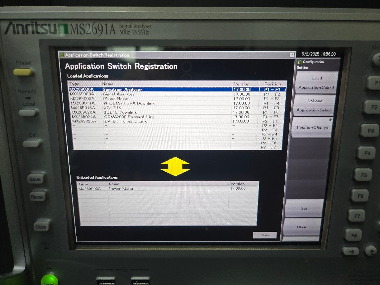Click the F2 hardware function key

[372, 107]
